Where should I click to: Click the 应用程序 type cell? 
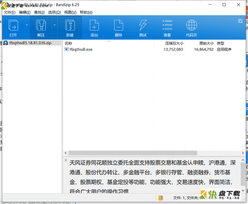[224, 49]
